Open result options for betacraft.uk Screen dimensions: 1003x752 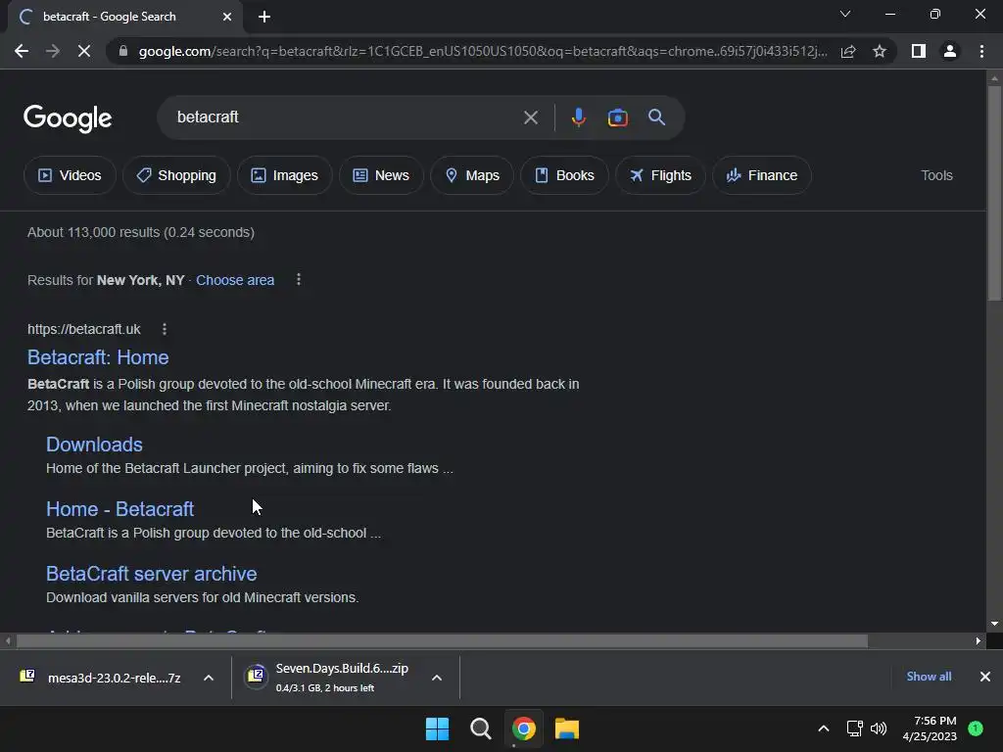(x=165, y=329)
